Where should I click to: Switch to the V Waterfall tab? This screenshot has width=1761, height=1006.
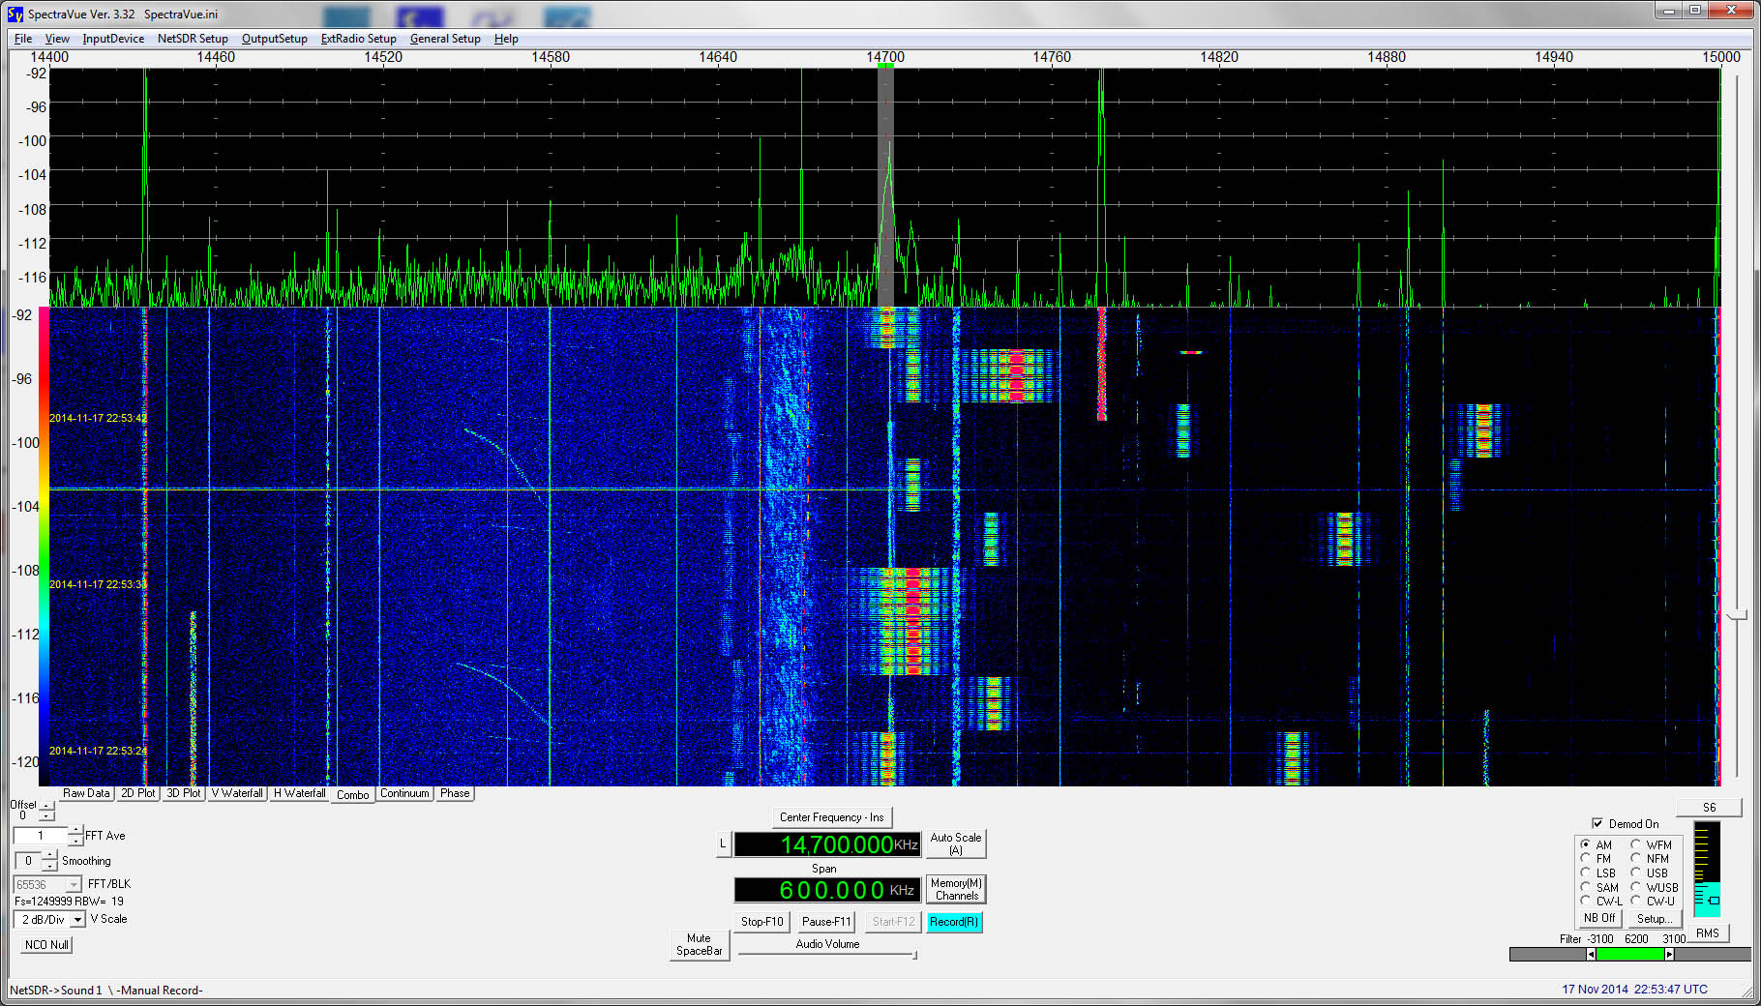pyautogui.click(x=237, y=793)
